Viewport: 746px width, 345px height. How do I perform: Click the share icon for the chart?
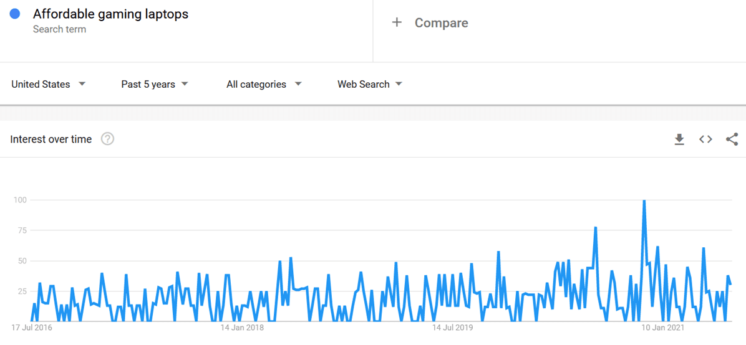click(x=732, y=139)
